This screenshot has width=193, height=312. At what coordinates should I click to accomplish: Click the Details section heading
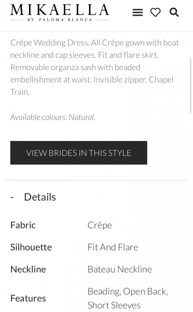tap(40, 196)
